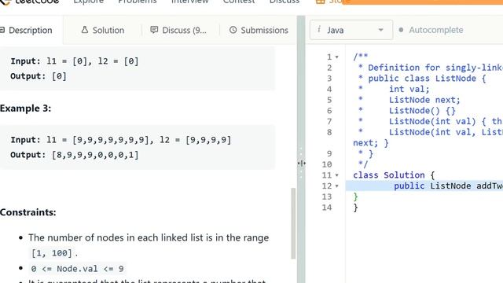Screen dimensions: 503x283
Task: Open the Discuss tab
Action: click(178, 30)
